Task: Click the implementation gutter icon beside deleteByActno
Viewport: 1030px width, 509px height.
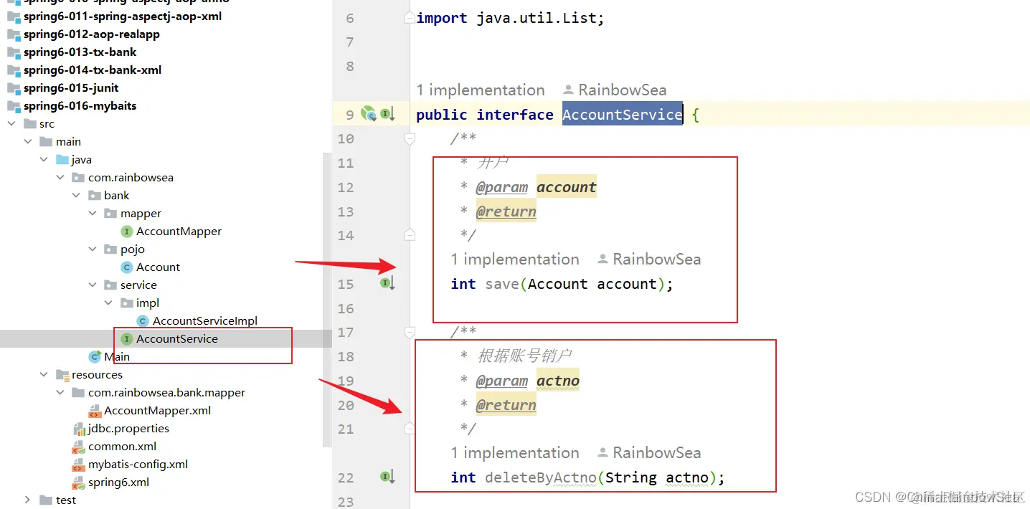Action: [388, 477]
